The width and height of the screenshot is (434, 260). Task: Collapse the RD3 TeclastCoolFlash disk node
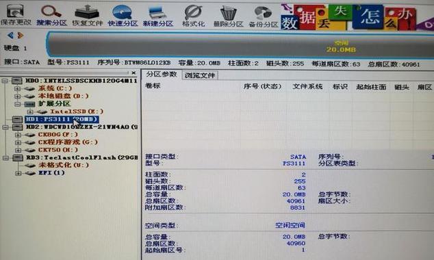click(5, 158)
